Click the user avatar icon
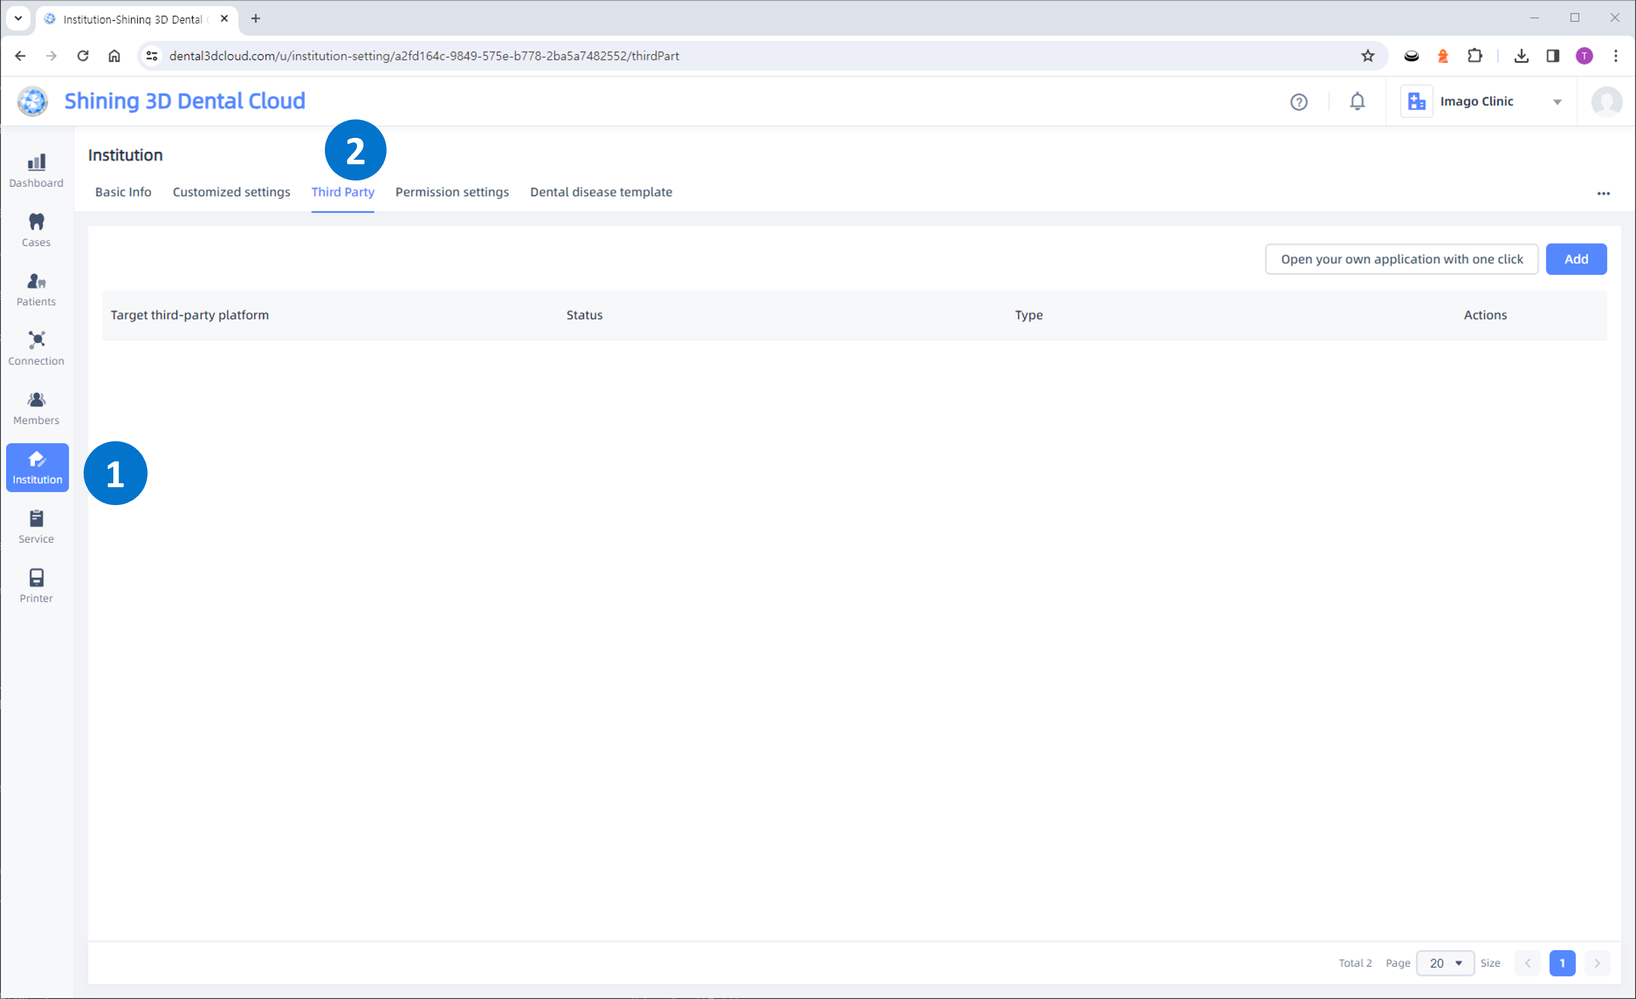 (x=1606, y=101)
